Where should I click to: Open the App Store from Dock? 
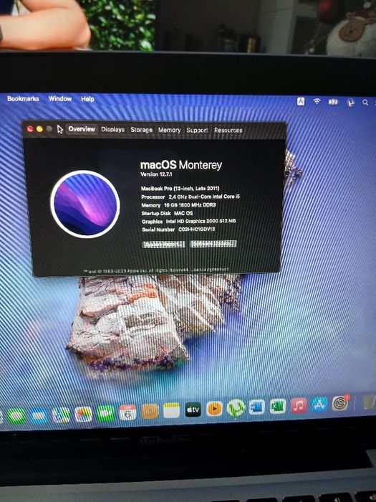tap(319, 404)
